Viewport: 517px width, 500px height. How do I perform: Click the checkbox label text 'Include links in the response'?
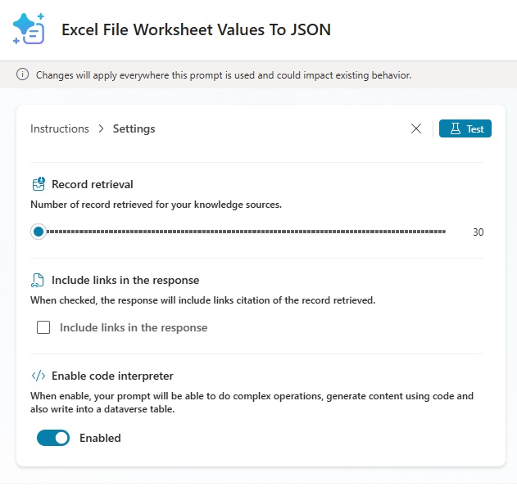point(134,328)
